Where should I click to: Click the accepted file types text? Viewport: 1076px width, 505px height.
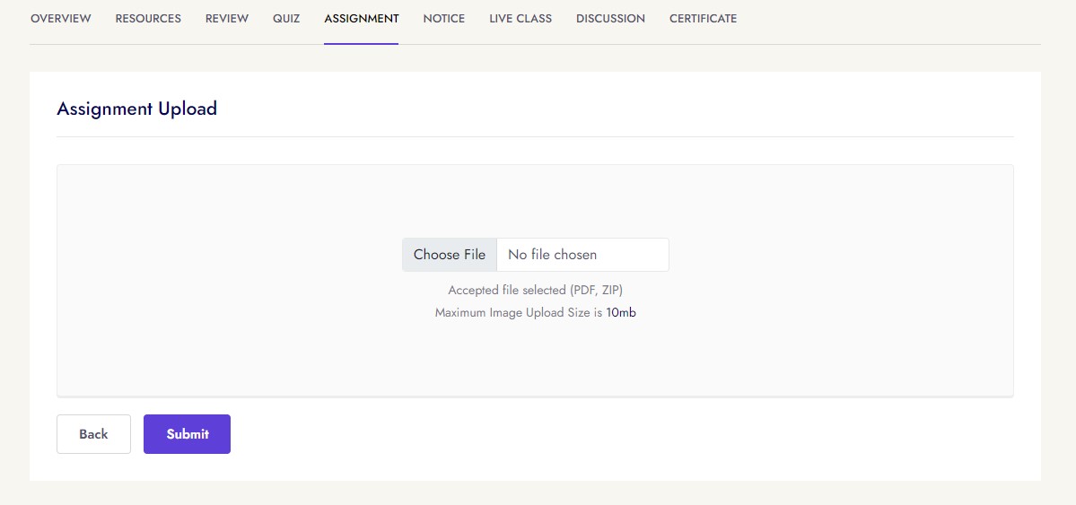[x=535, y=291]
